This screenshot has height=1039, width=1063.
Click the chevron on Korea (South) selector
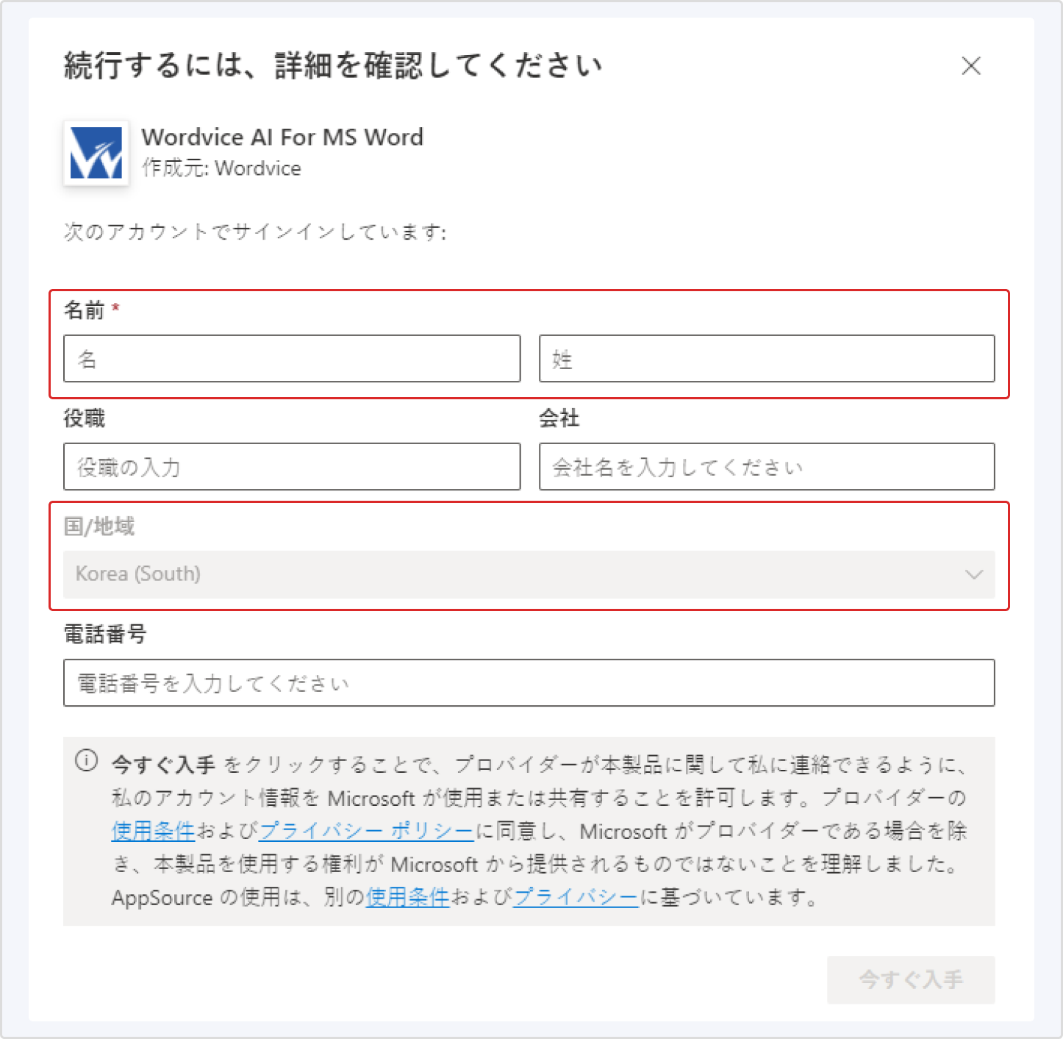coord(975,574)
